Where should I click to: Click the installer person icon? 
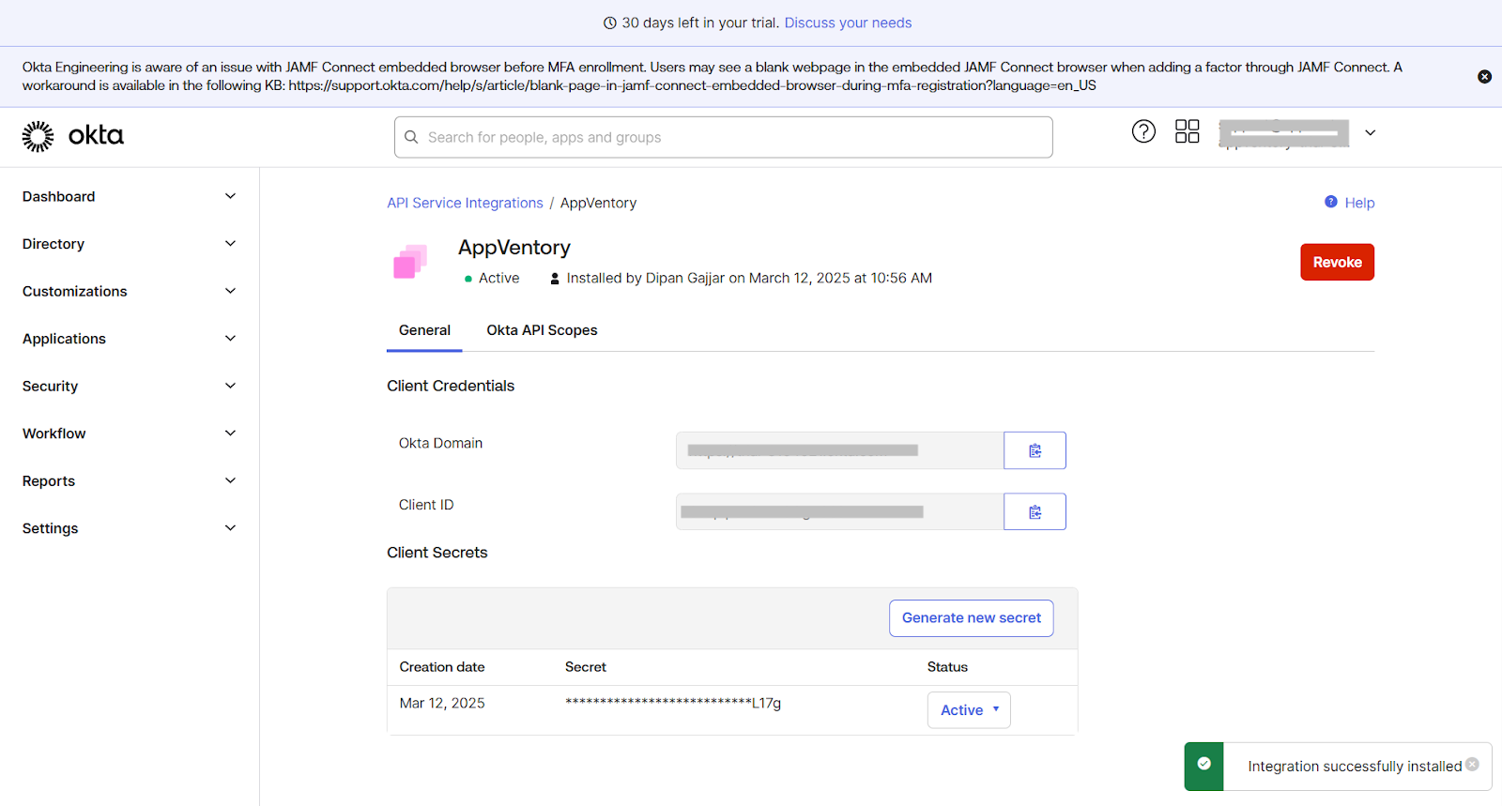(555, 279)
